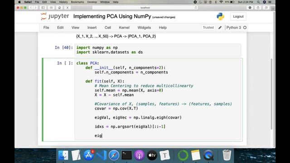Click the Logout button
The width and height of the screenshot is (290, 163).
click(238, 16)
